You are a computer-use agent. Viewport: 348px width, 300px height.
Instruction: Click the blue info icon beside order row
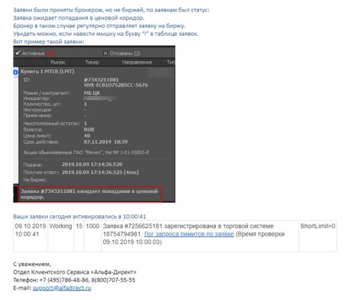click(x=15, y=72)
